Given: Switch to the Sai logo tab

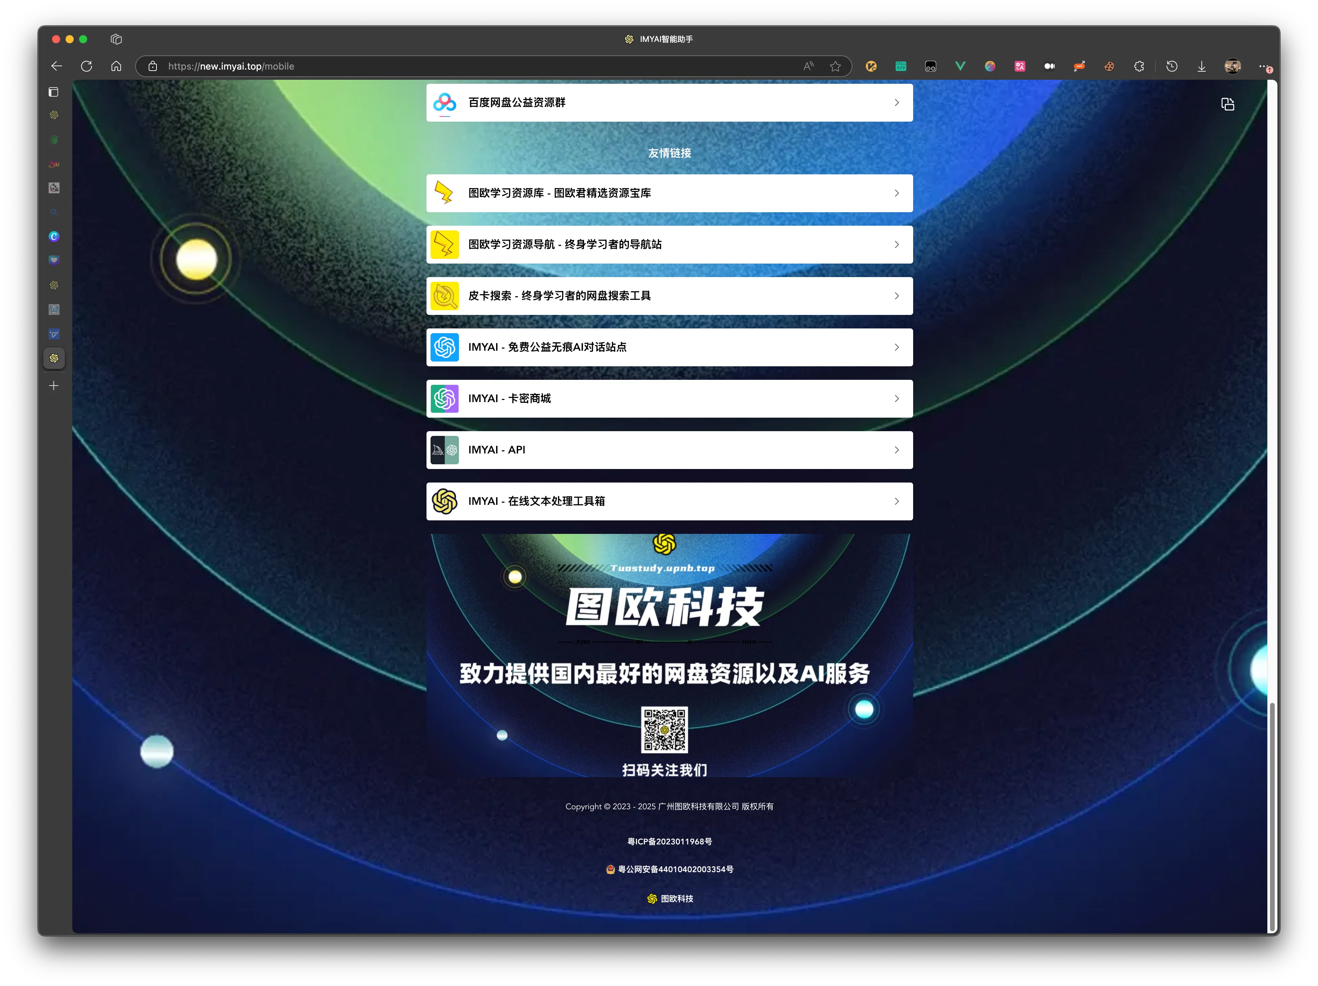Looking at the screenshot, I should (x=54, y=164).
